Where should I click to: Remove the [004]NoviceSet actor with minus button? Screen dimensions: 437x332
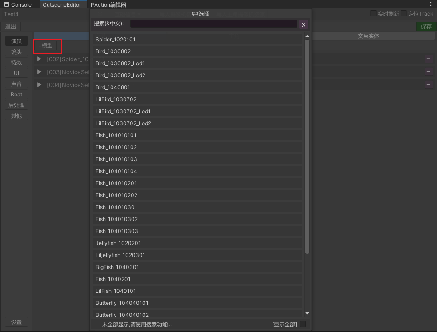(x=428, y=84)
